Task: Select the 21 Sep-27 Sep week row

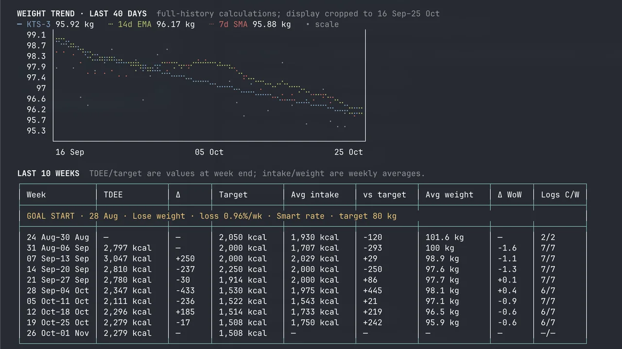Action: [303, 280]
